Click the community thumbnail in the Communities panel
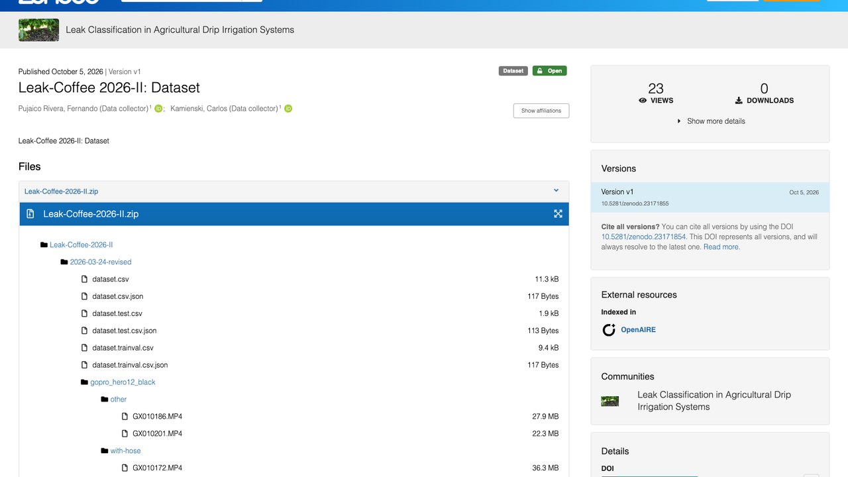 click(x=610, y=401)
